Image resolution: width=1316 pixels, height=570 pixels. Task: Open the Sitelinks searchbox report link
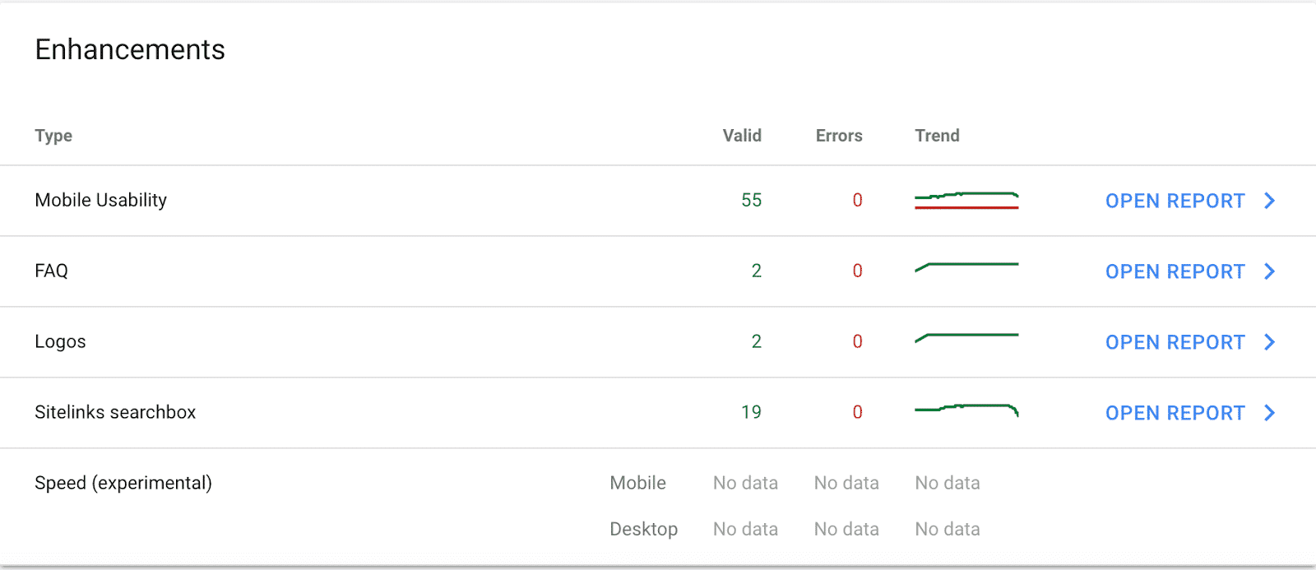pos(1175,413)
